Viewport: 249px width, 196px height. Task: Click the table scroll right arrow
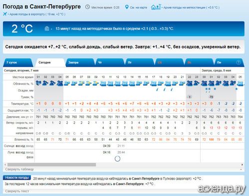click(x=242, y=165)
